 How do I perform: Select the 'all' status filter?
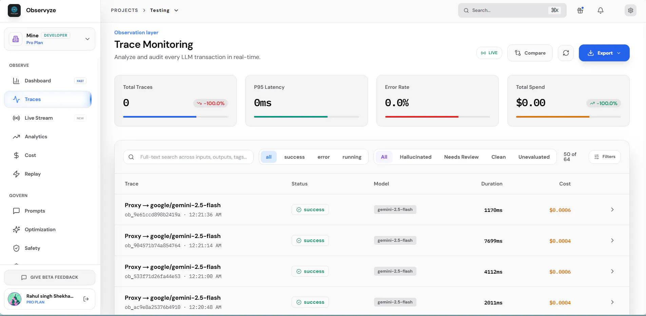(269, 157)
